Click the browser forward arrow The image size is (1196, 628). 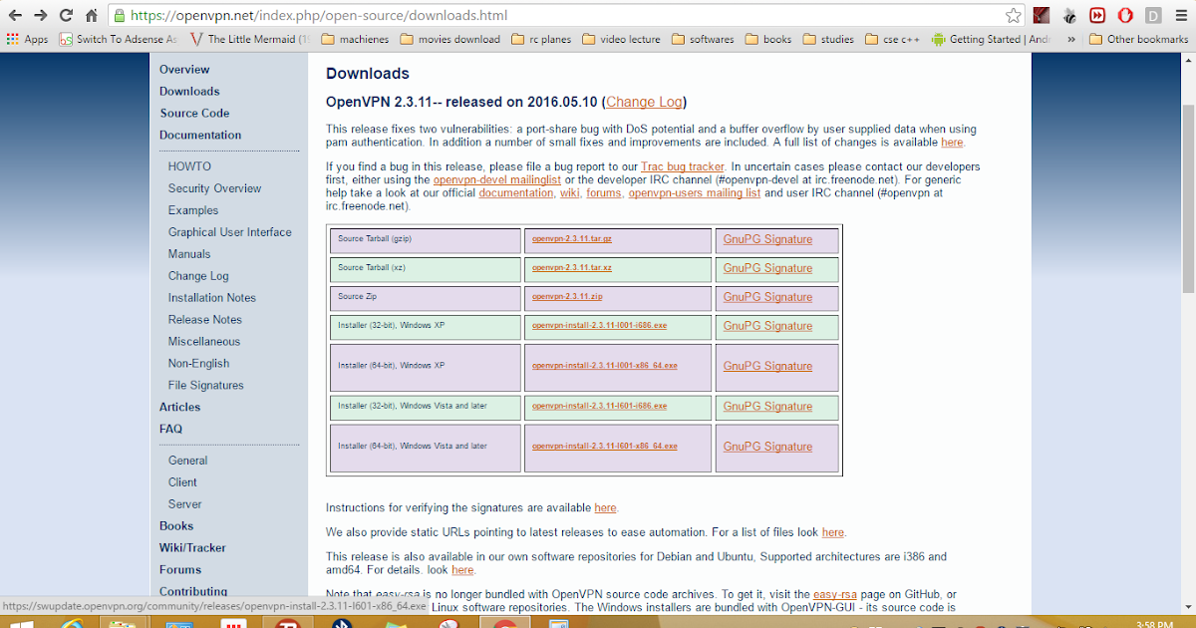click(41, 16)
